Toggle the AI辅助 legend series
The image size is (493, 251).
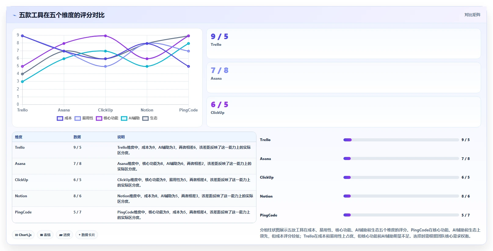[130, 118]
